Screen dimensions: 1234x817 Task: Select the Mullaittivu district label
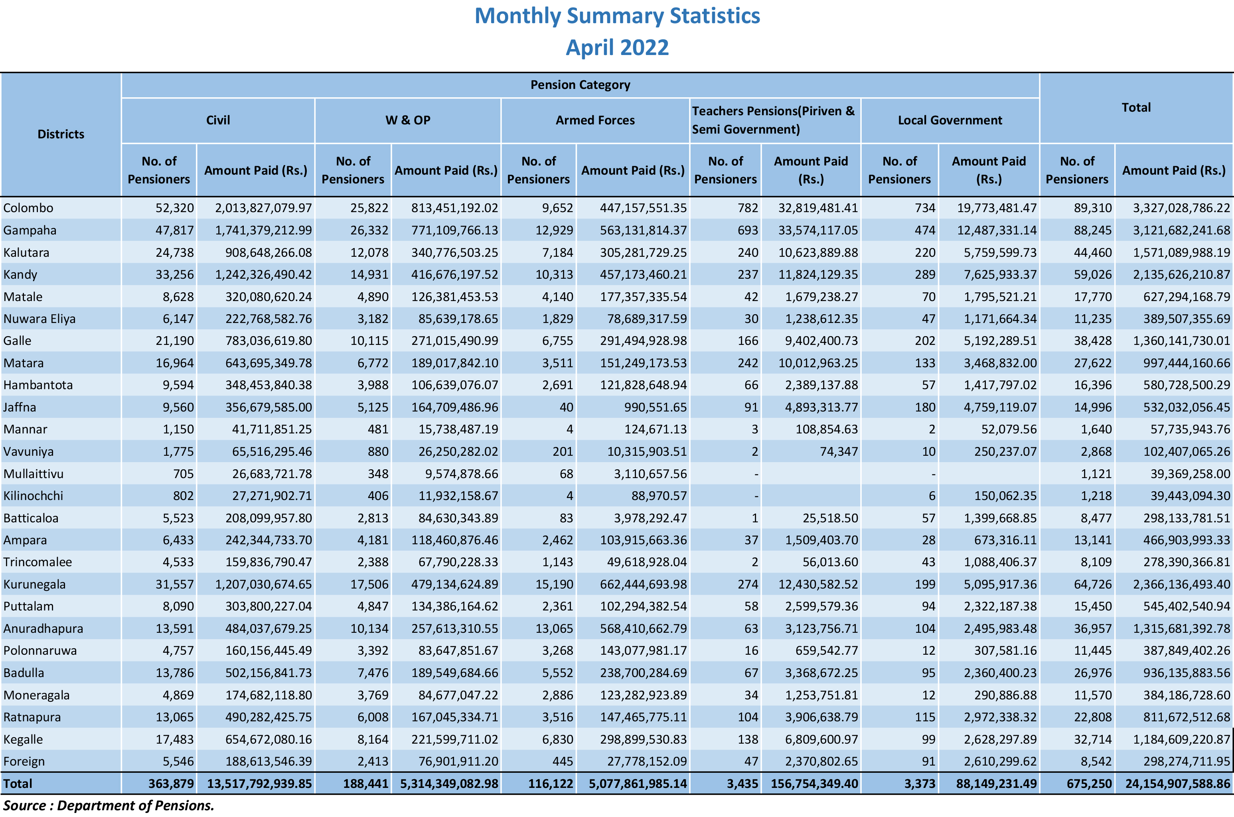coord(34,474)
